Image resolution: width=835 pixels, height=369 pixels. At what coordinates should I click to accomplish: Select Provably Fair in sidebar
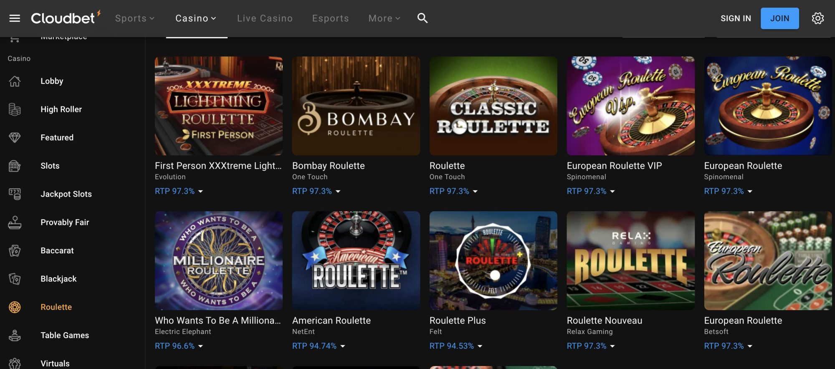pyautogui.click(x=65, y=222)
